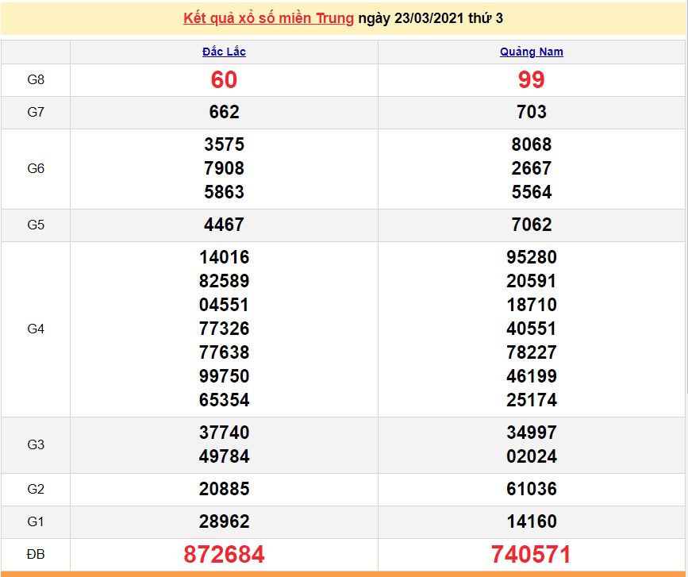
Task: Click Đắc Lắc G1 number 28962
Action: click(x=224, y=521)
